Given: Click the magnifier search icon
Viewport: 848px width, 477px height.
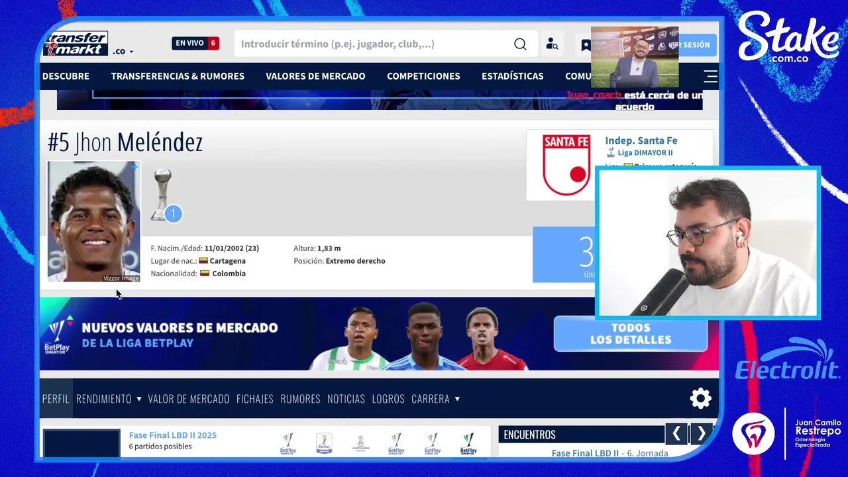Looking at the screenshot, I should (x=520, y=44).
